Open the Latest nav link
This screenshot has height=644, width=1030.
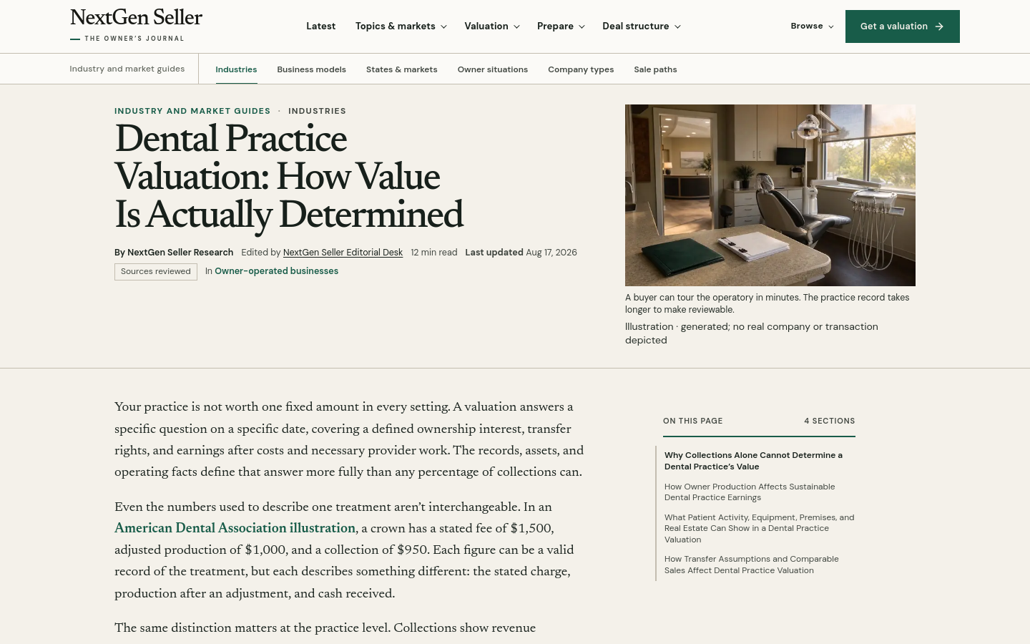coord(320,26)
